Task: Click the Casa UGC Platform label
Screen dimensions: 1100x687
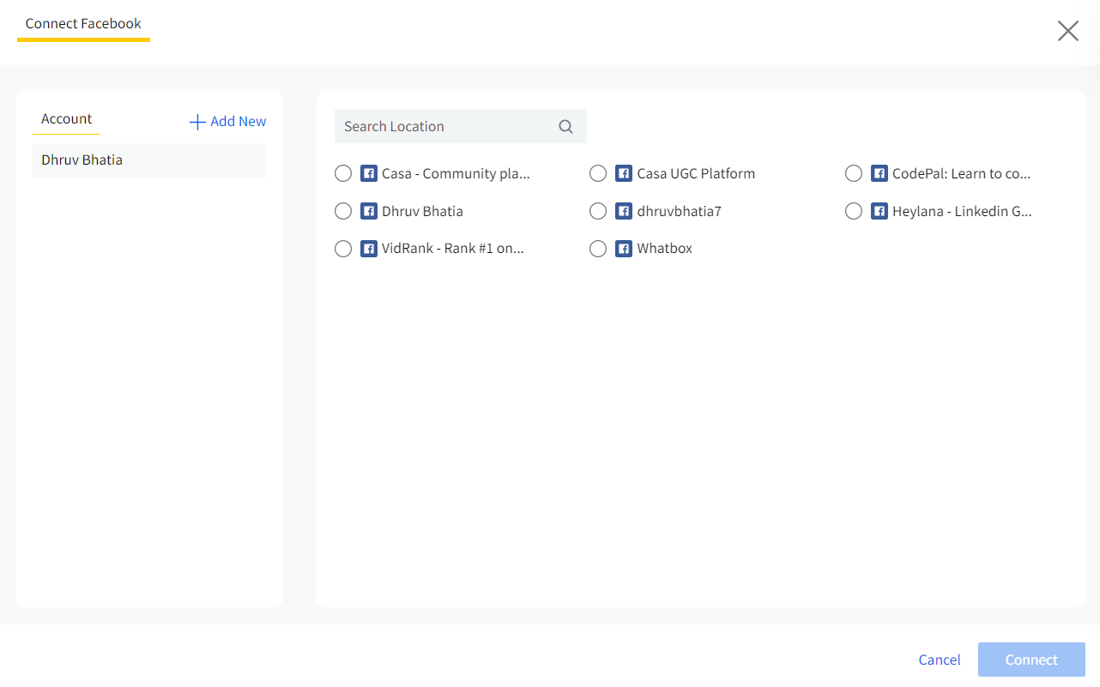Action: tap(696, 173)
